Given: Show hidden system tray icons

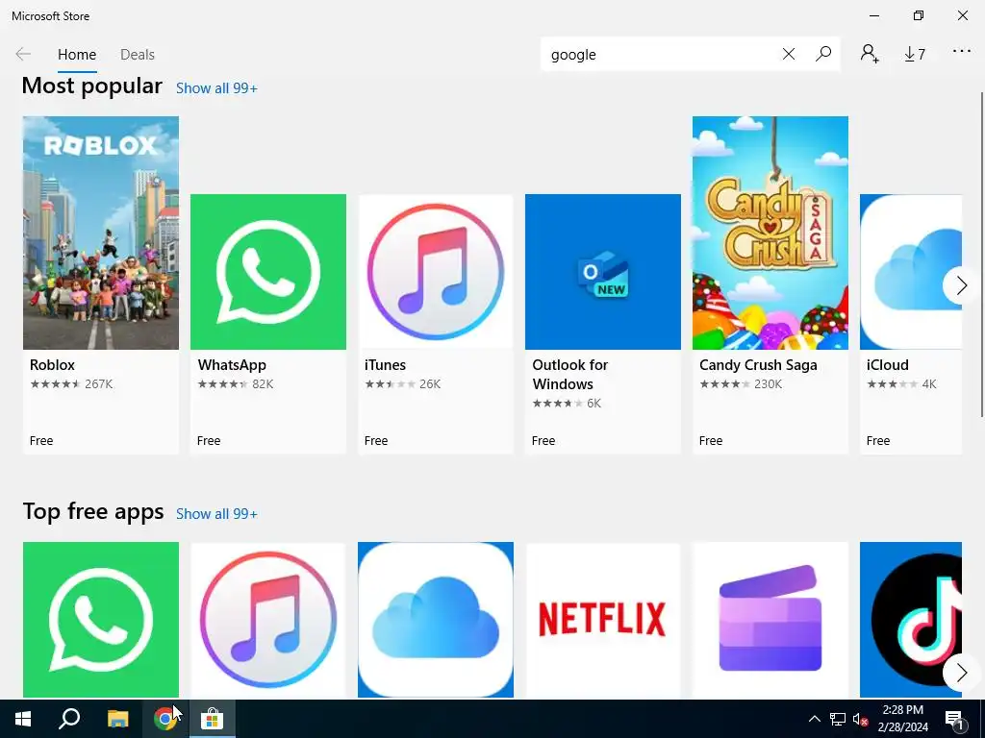Looking at the screenshot, I should 814,719.
